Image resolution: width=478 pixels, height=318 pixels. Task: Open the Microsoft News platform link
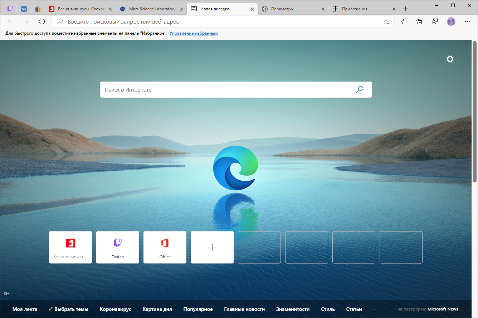click(443, 309)
